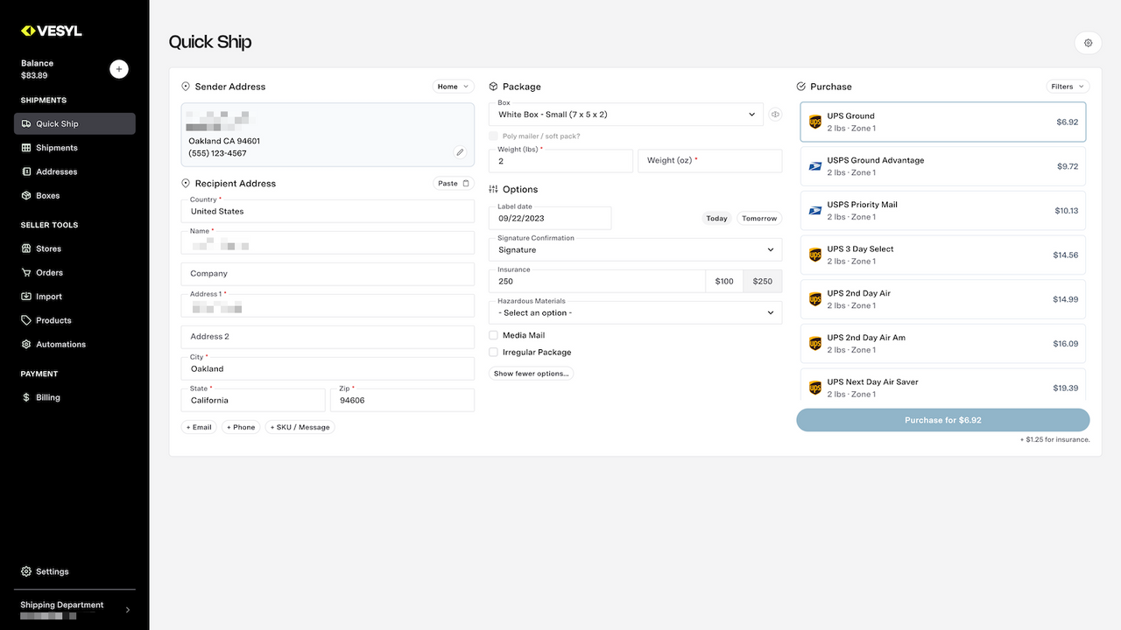Open the Import tool in the sidebar

point(46,296)
